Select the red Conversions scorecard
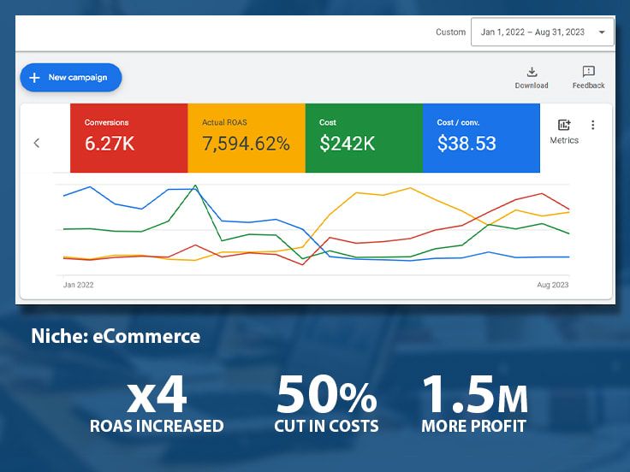630x472 pixels. [x=128, y=138]
